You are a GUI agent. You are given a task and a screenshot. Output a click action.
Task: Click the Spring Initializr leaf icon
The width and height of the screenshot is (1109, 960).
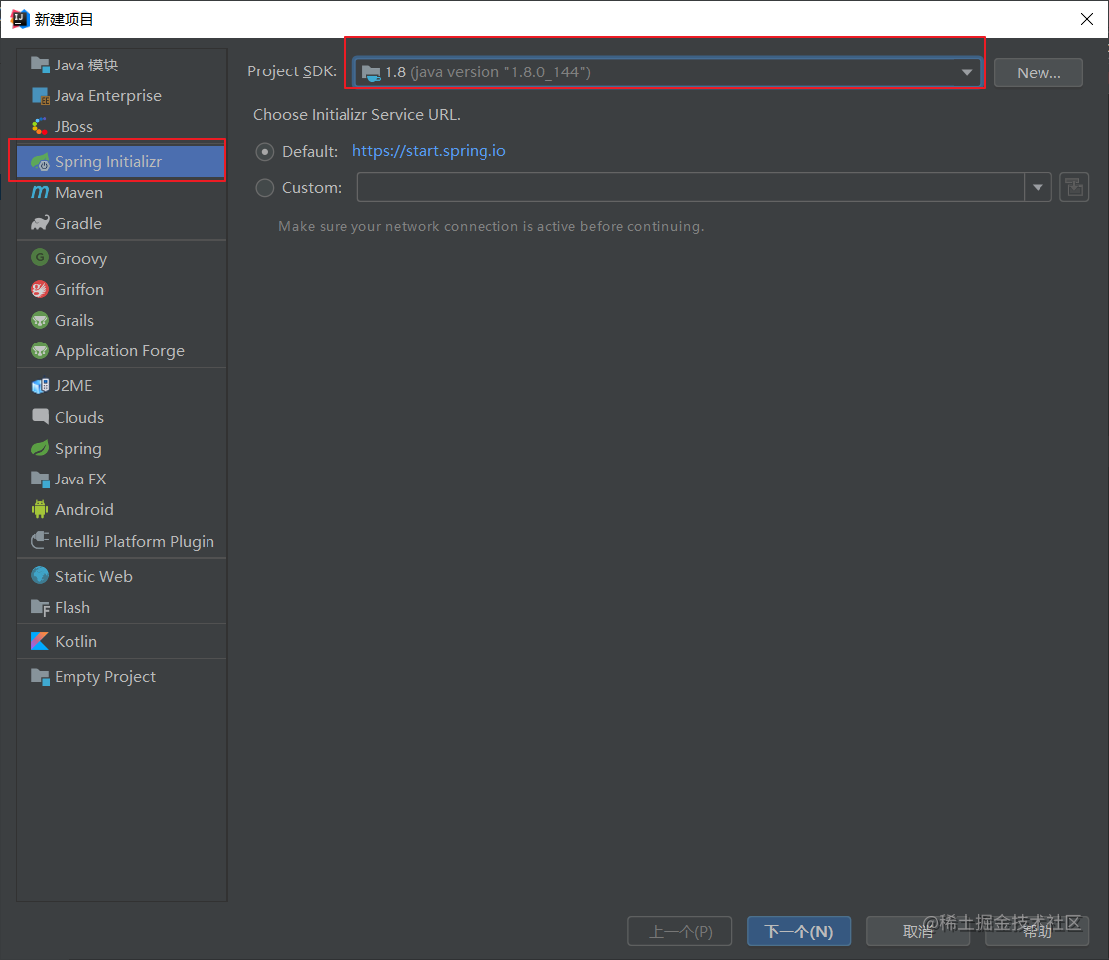[40, 161]
